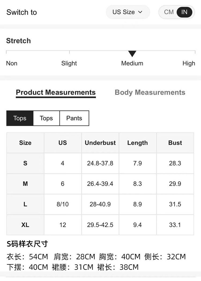Viewport: 201px width, 281px height.
Task: Select the IN unit option
Action: [184, 12]
